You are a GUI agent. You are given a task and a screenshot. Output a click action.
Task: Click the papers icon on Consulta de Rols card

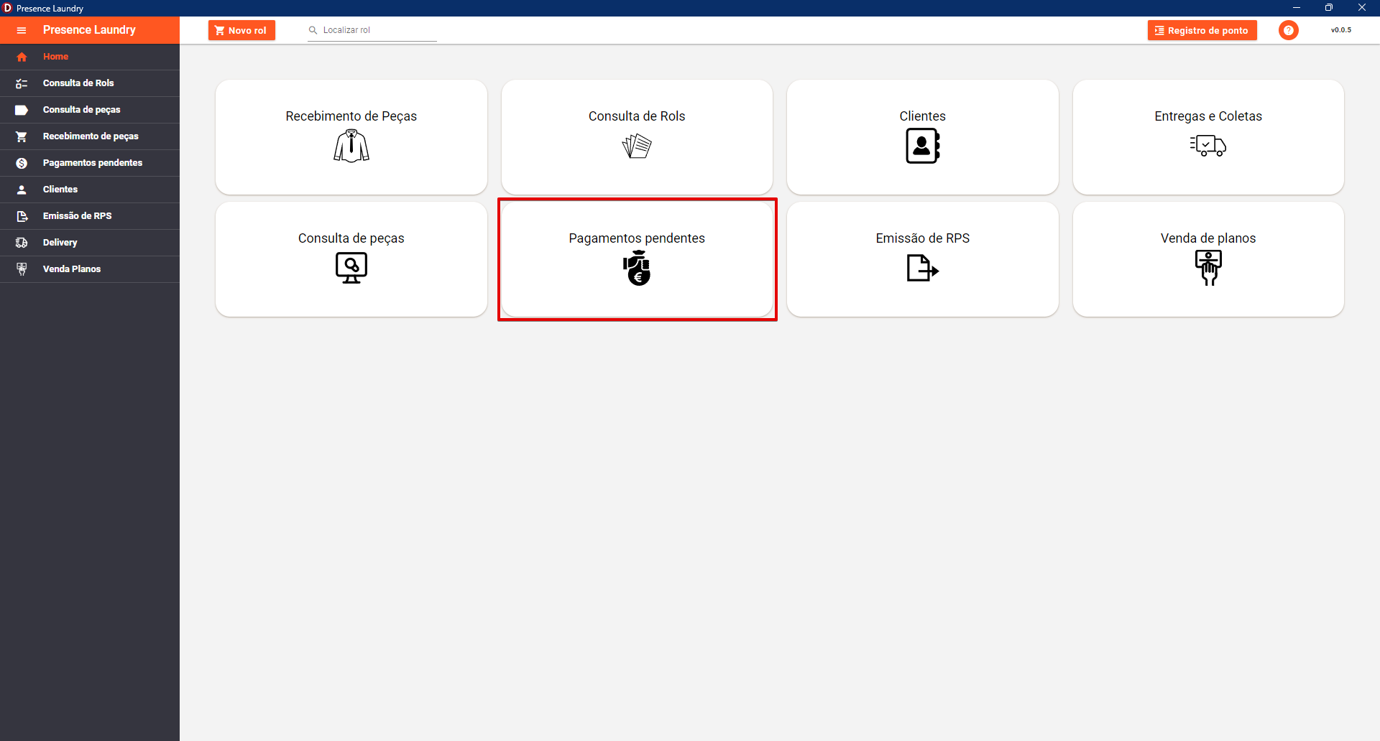(x=637, y=146)
